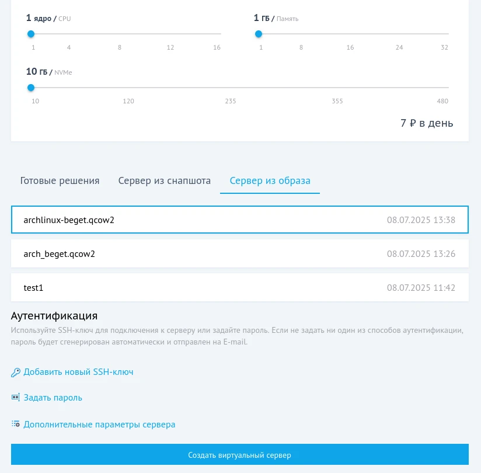Select the arch_beget.qcow2 image row
Viewport: 481px width, 473px height.
click(x=239, y=254)
